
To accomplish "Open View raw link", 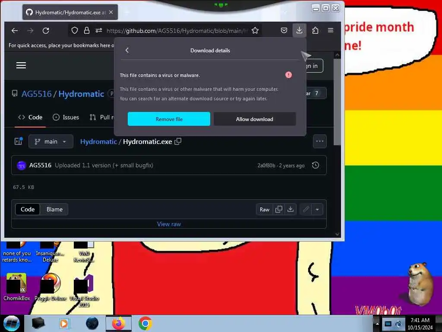I will pos(169,224).
